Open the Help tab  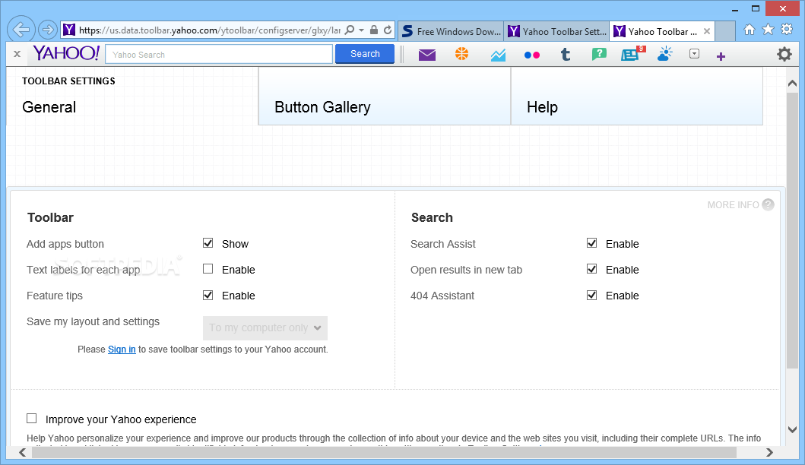(x=636, y=96)
